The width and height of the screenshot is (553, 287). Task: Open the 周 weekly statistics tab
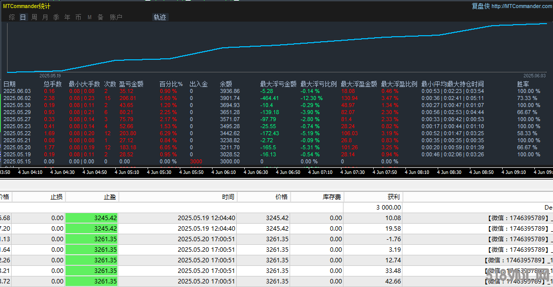click(x=34, y=17)
